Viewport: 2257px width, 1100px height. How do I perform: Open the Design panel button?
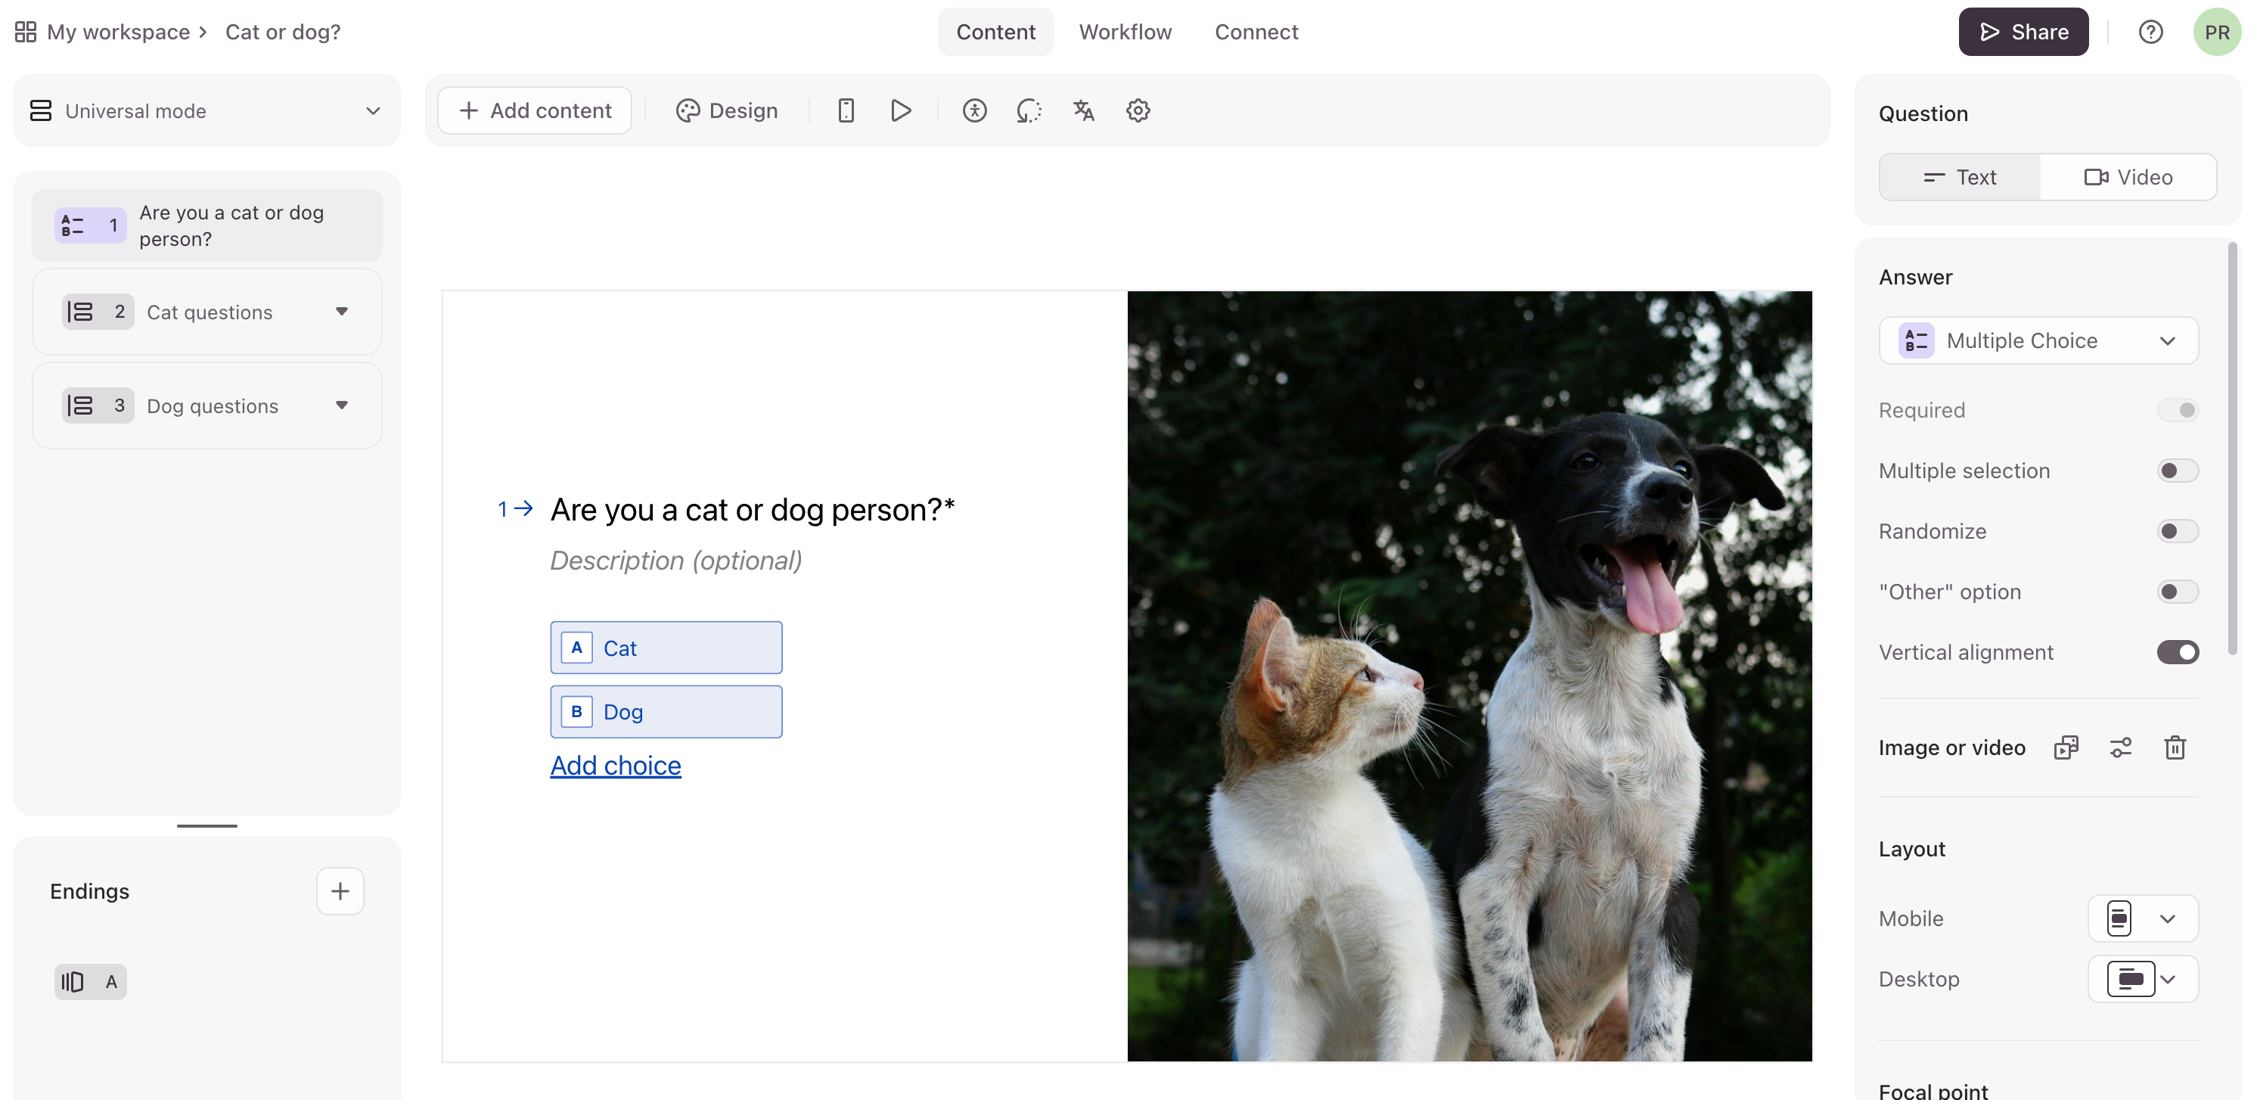(x=726, y=110)
